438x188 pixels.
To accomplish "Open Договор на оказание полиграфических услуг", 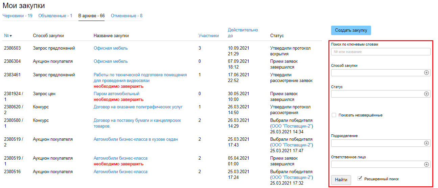I will [138, 107].
